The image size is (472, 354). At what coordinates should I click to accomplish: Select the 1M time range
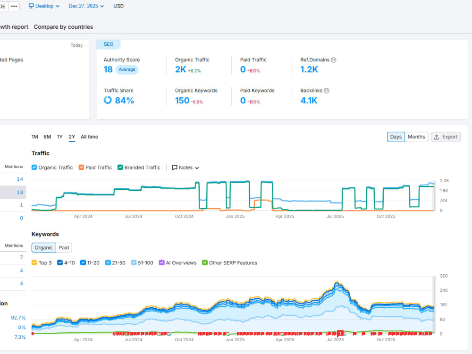point(34,137)
